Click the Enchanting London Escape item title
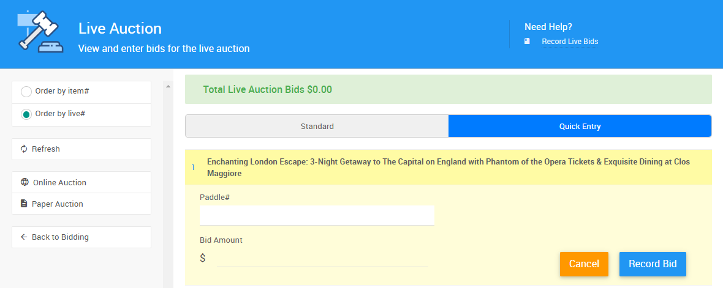 tap(448, 168)
